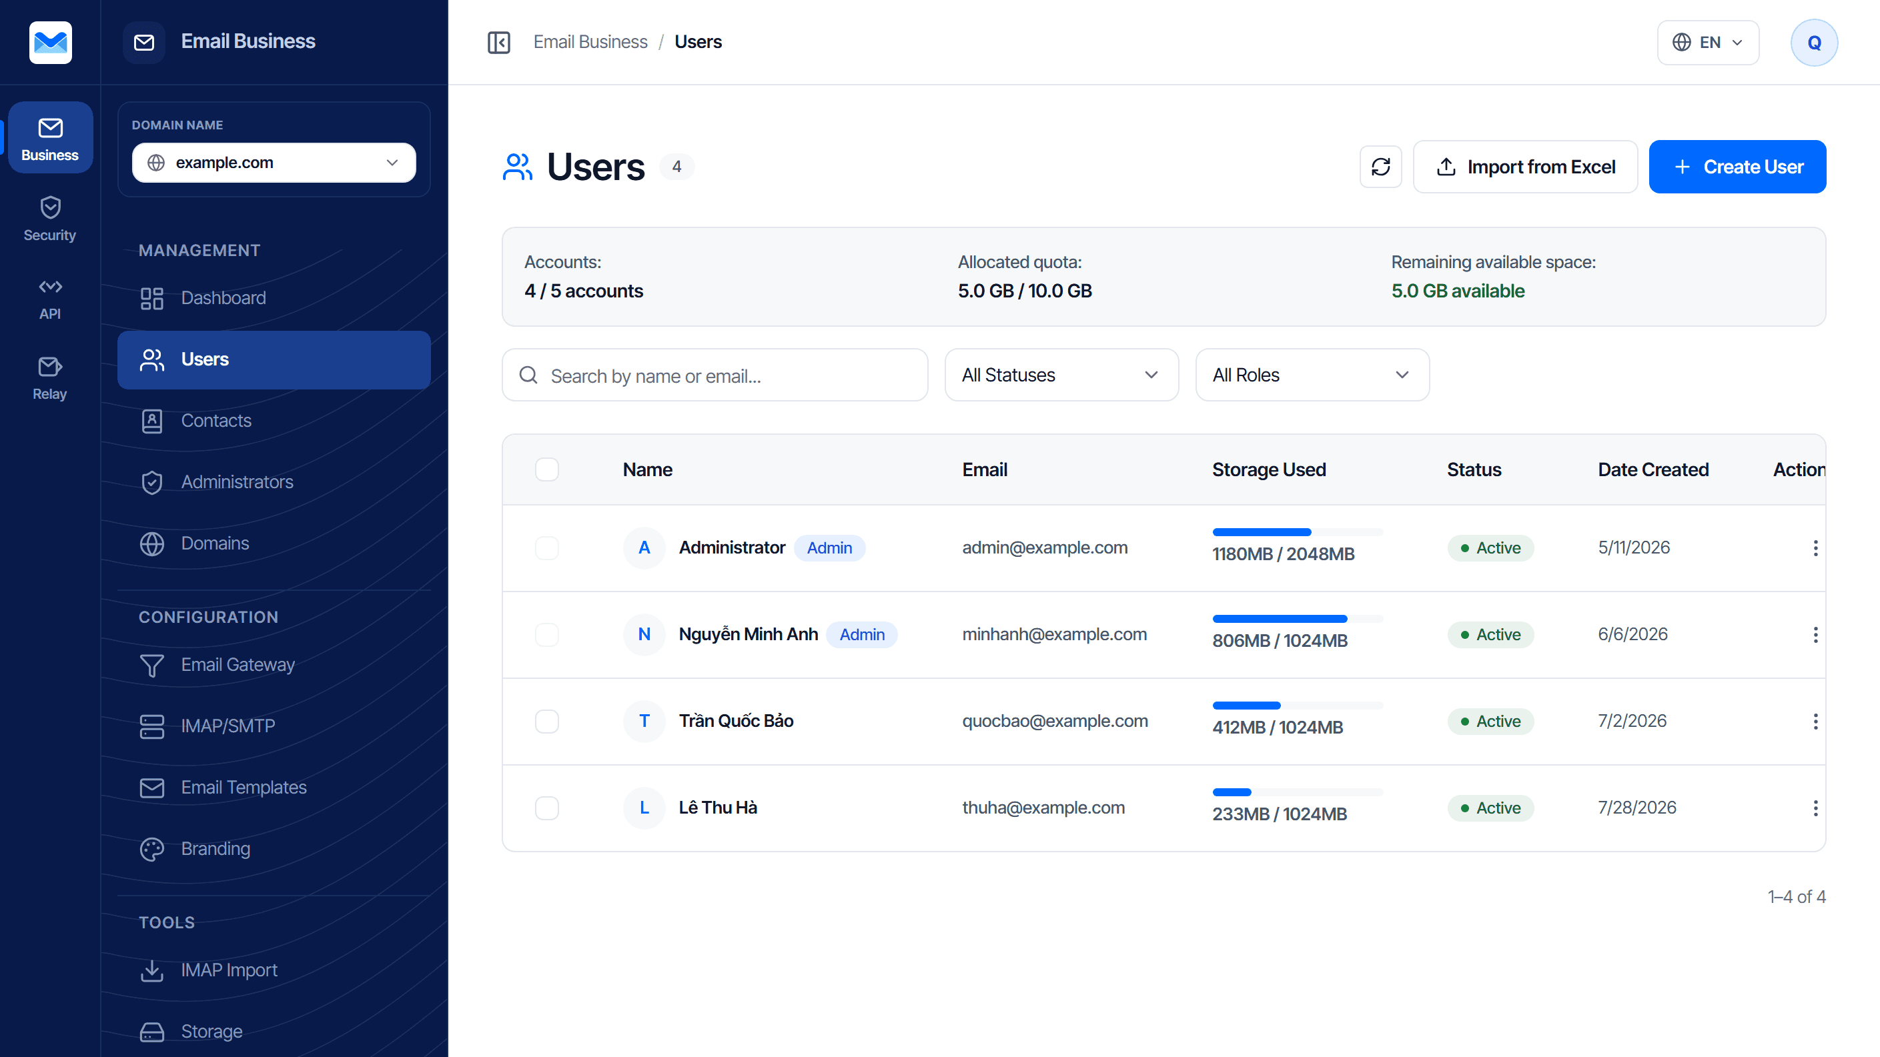1880x1057 pixels.
Task: Click the Email Business breadcrumb link
Action: (x=590, y=42)
